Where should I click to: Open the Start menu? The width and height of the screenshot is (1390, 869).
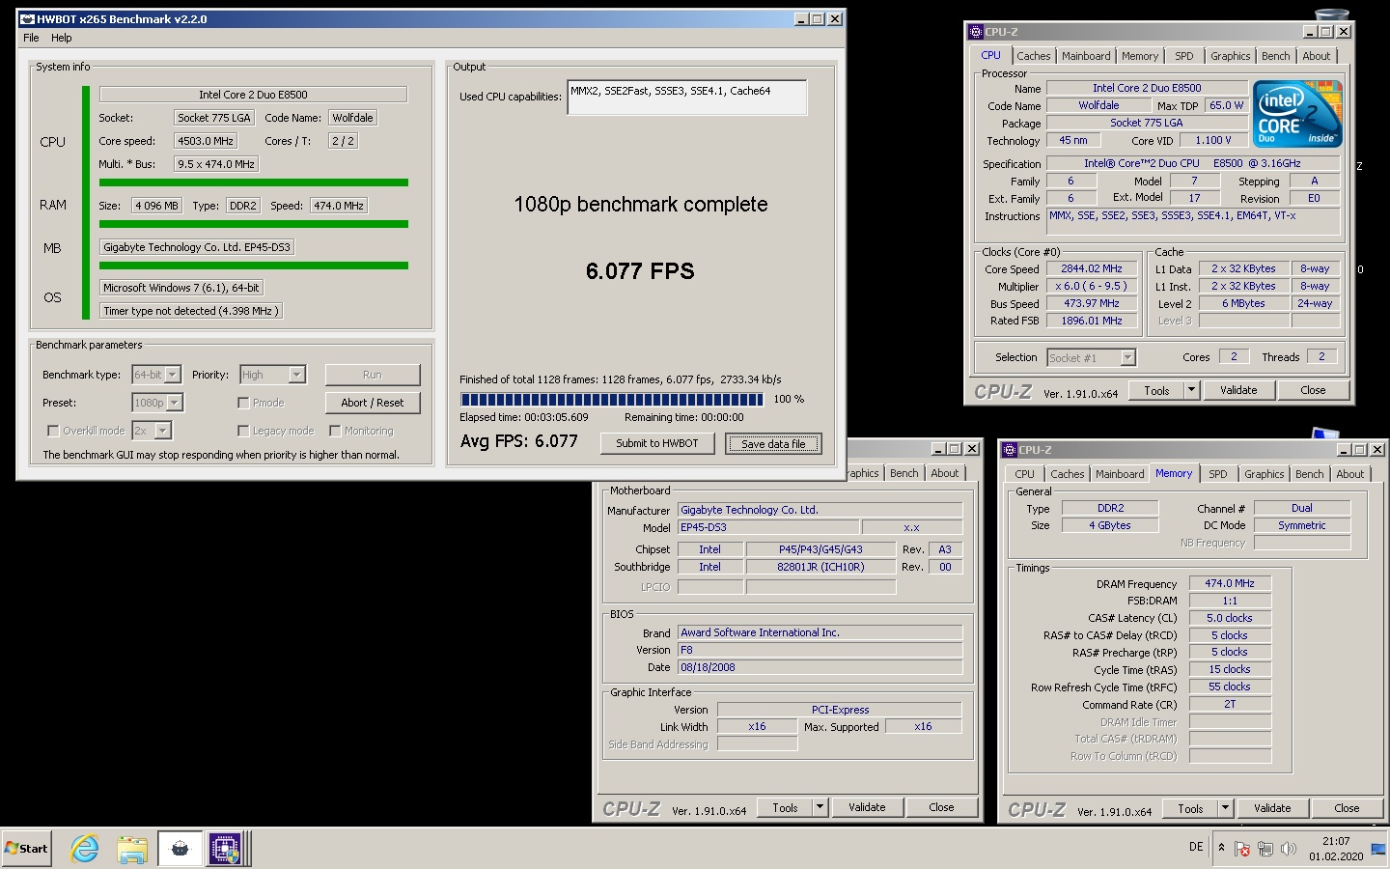tap(26, 849)
